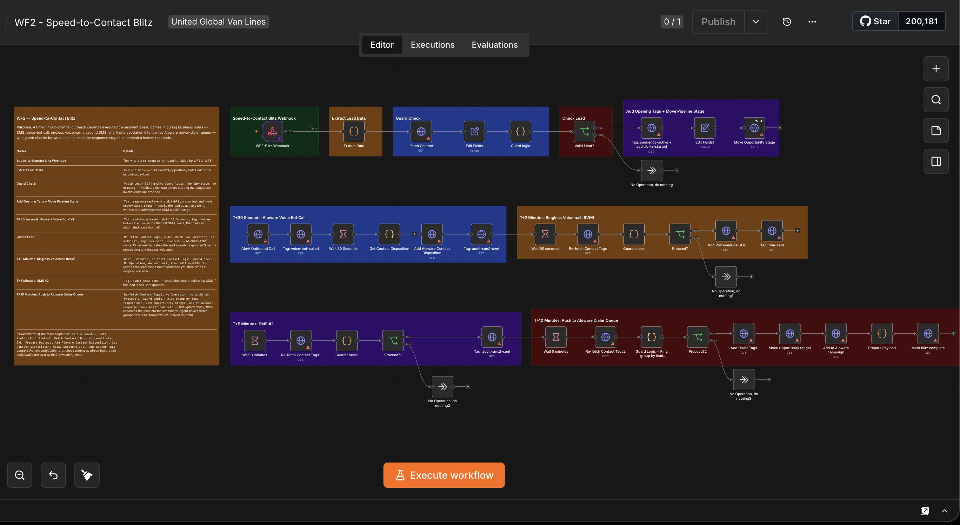Select the Move Opportunity Stage node
960x525 pixels.
tap(754, 128)
